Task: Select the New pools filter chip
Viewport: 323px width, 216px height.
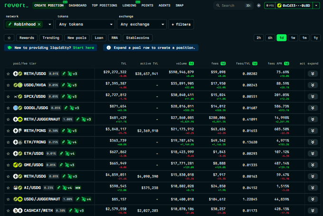Action: 77,38
